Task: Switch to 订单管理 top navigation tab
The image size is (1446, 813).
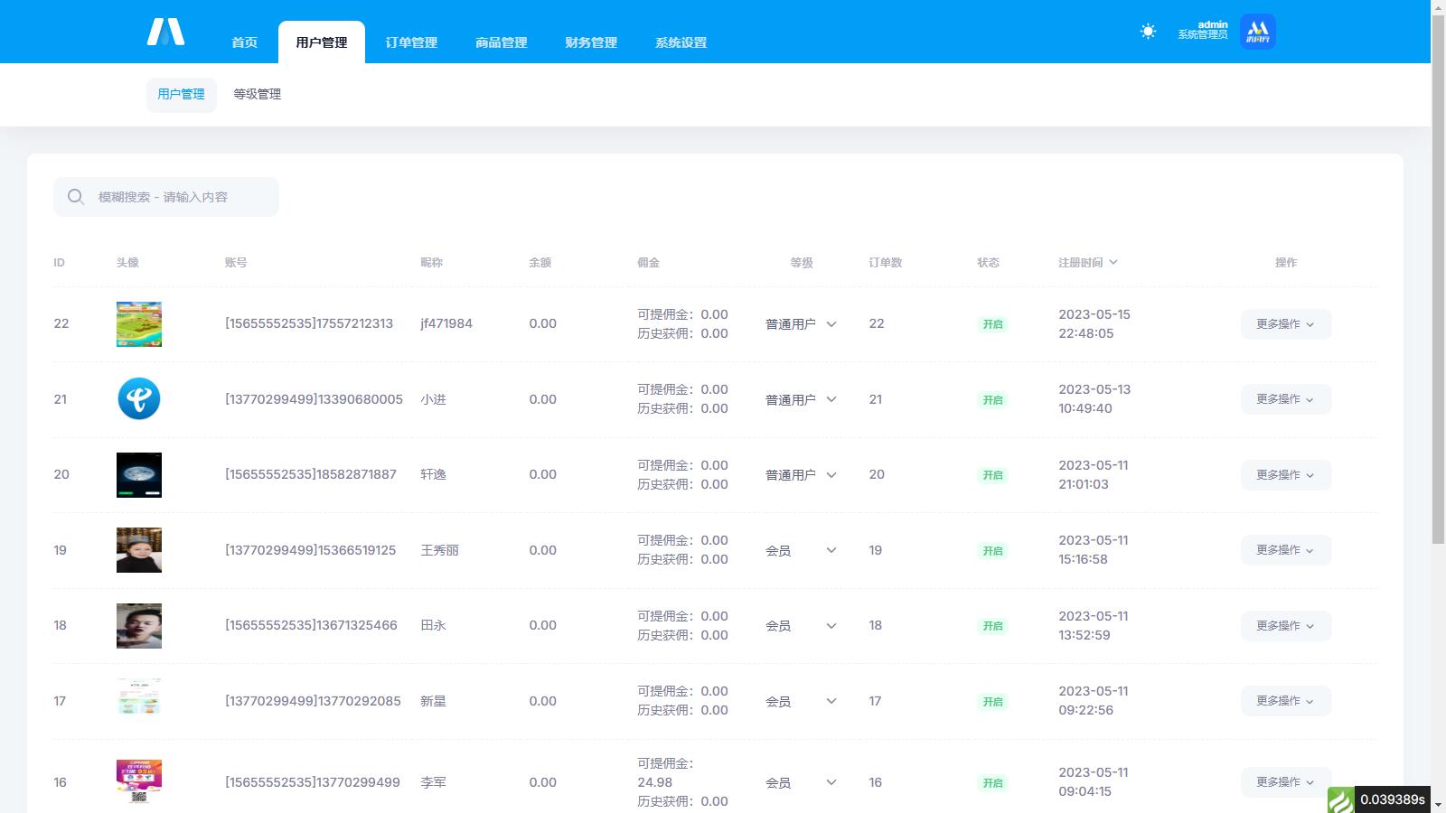Action: [x=411, y=42]
